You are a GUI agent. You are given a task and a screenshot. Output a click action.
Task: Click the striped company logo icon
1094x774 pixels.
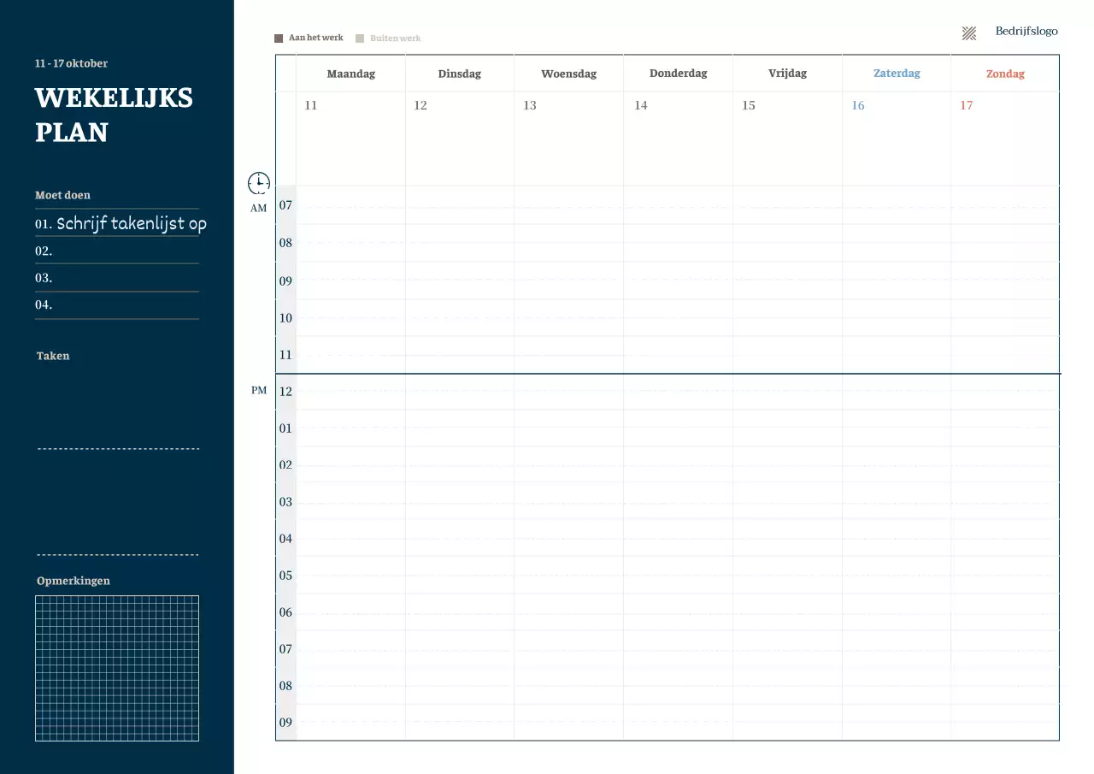click(969, 33)
